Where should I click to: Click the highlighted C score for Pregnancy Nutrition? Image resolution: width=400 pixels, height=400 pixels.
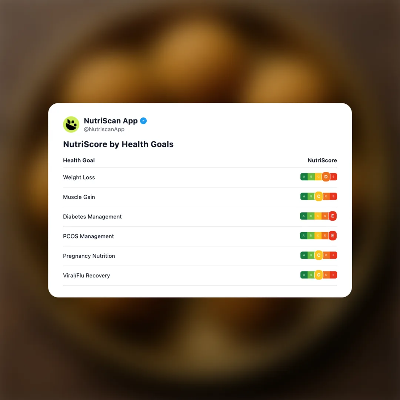click(x=319, y=255)
